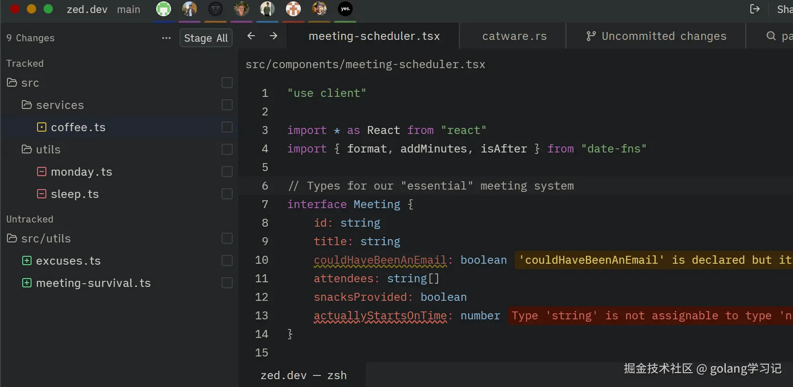Stage the src folder checkbox
Viewport: 793px width, 387px height.
tap(227, 82)
